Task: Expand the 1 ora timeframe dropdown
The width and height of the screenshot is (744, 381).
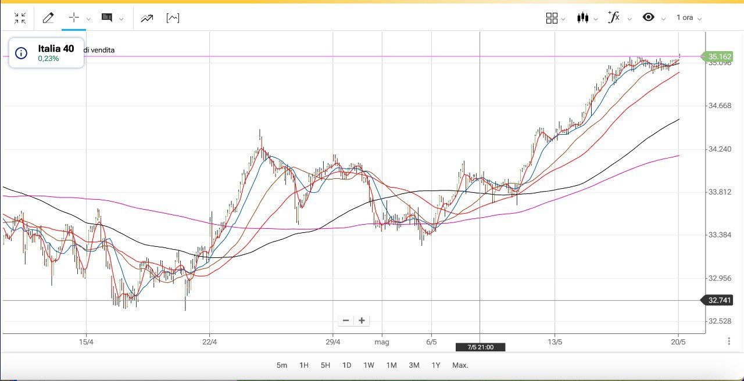Action: tap(689, 18)
